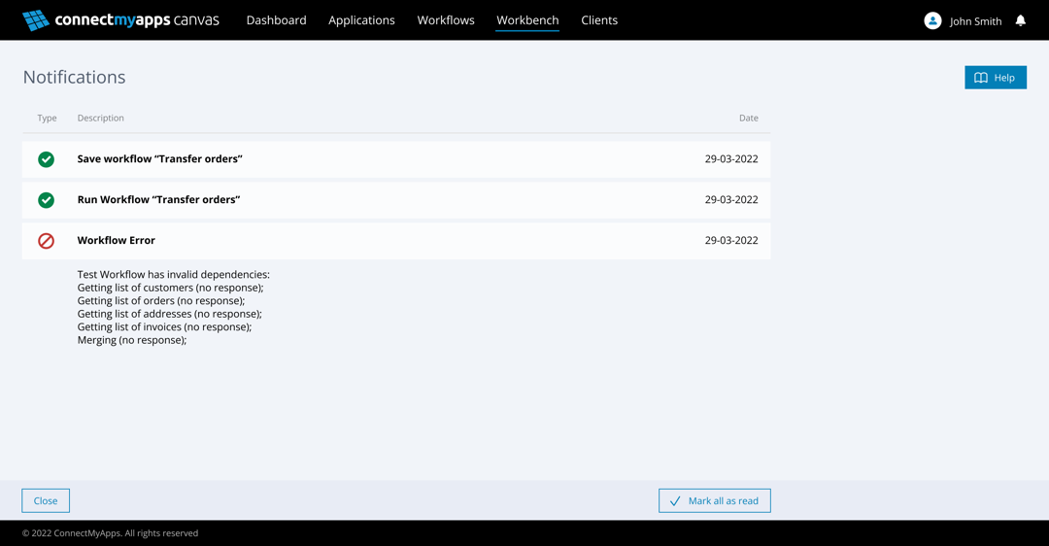Click John Smith's user avatar icon
Image resolution: width=1049 pixels, height=546 pixels.
(932, 20)
